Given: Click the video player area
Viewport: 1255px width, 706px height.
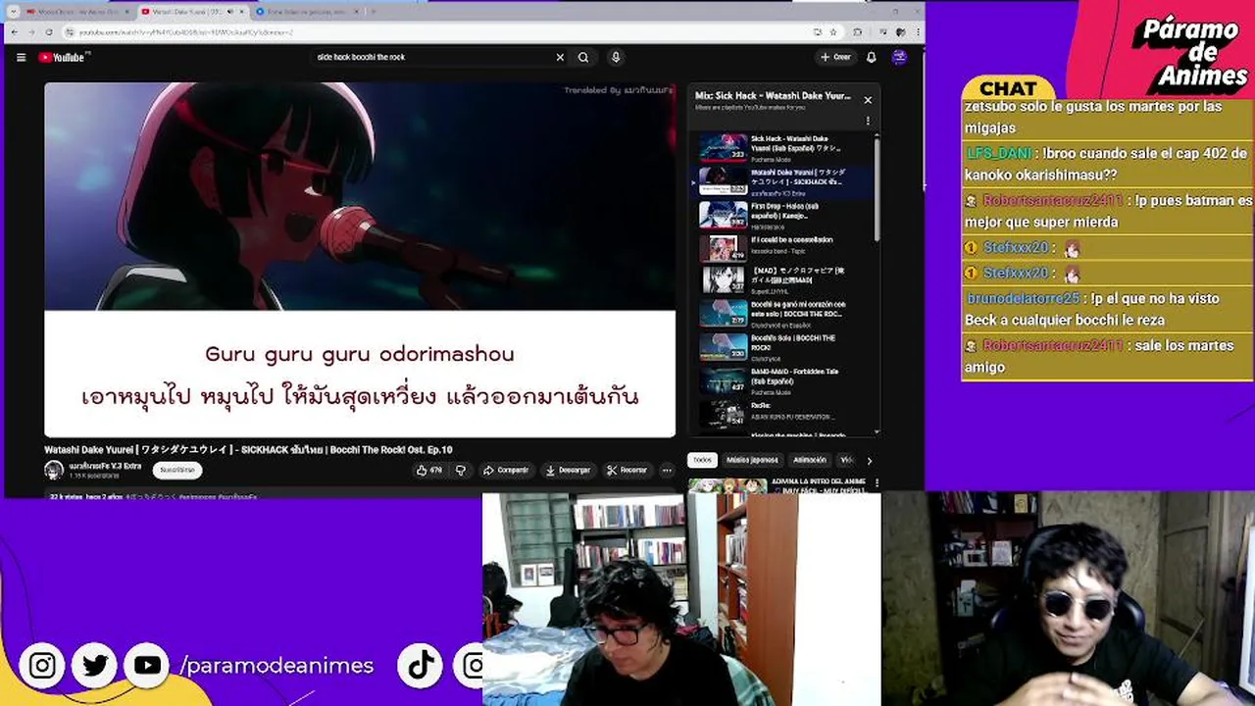Looking at the screenshot, I should [x=360, y=260].
